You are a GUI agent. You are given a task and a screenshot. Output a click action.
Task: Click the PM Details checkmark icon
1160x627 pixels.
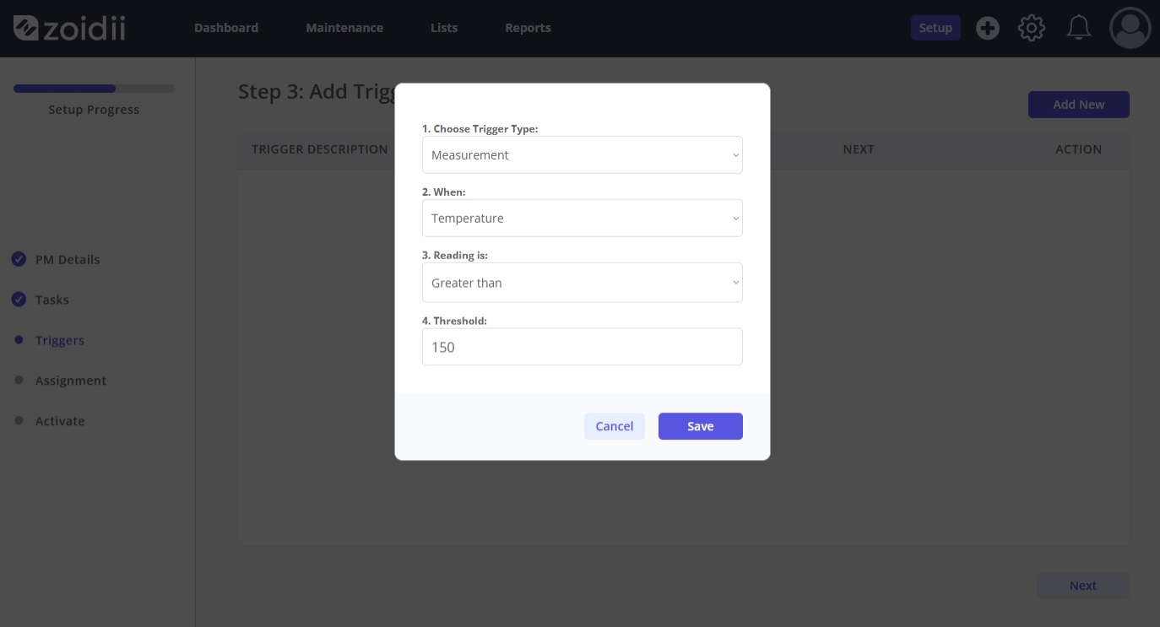click(19, 259)
